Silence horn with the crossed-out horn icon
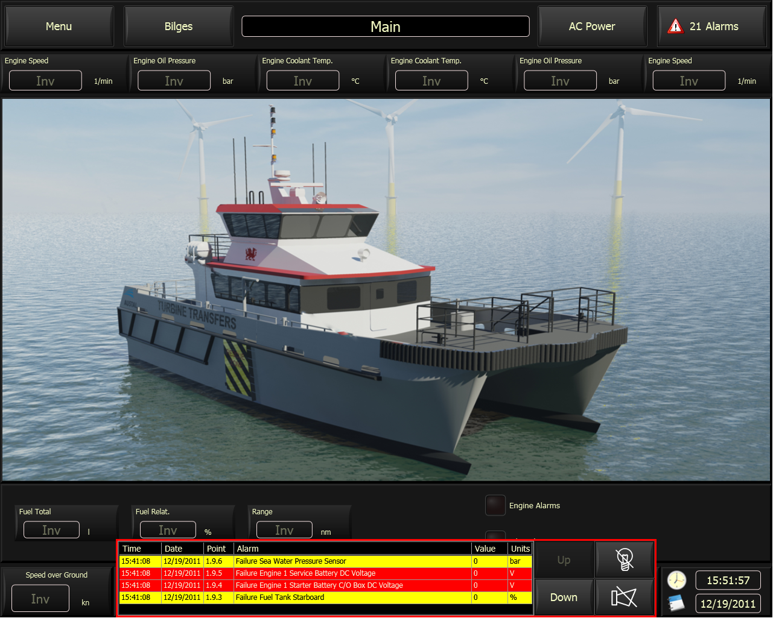The height and width of the screenshot is (621, 776). [x=624, y=597]
